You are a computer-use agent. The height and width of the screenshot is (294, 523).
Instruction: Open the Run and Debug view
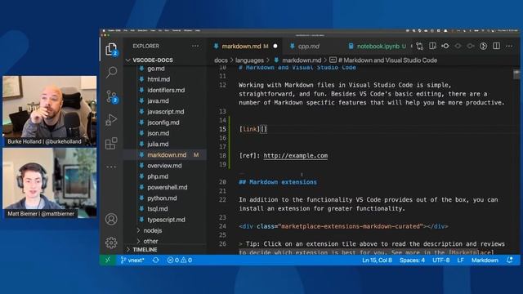(111, 120)
